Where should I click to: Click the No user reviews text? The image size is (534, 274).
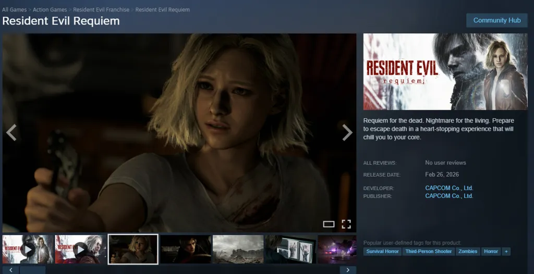(x=445, y=163)
